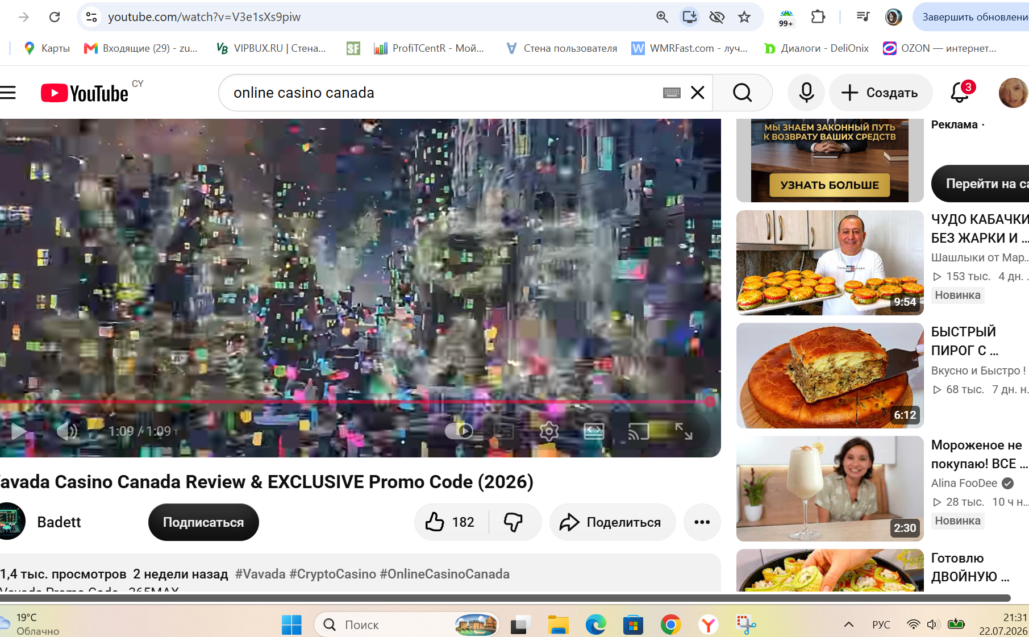Open the extensions puzzle icon
Screen dimensions: 1029x637
click(818, 17)
